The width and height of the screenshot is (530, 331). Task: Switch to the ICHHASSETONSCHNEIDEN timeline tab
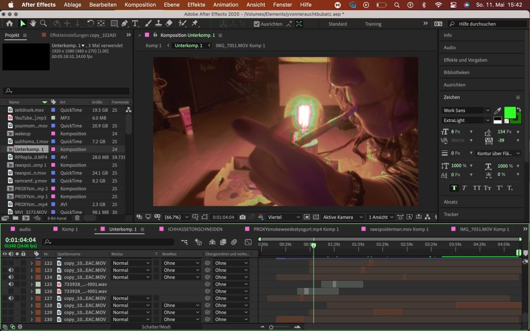tap(195, 229)
